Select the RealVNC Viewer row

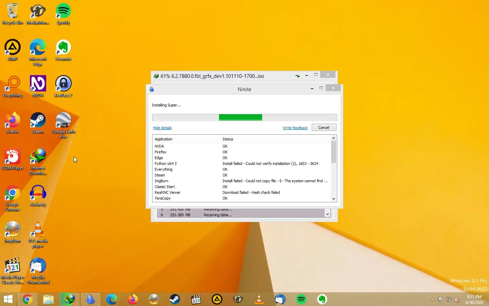tap(241, 192)
